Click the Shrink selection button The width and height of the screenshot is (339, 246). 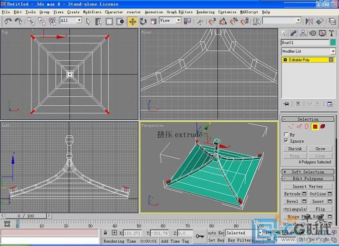[x=295, y=149]
